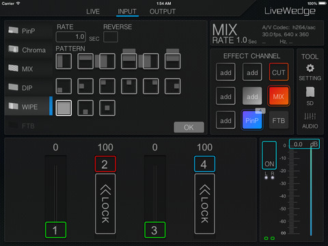Click the channel 1 fader track
Viewport: 328px width, 246px height.
pos(55,189)
